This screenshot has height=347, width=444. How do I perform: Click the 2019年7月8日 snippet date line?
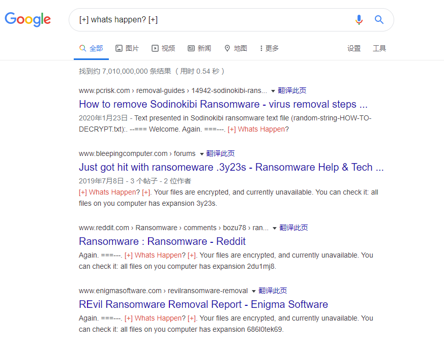[x=135, y=181]
